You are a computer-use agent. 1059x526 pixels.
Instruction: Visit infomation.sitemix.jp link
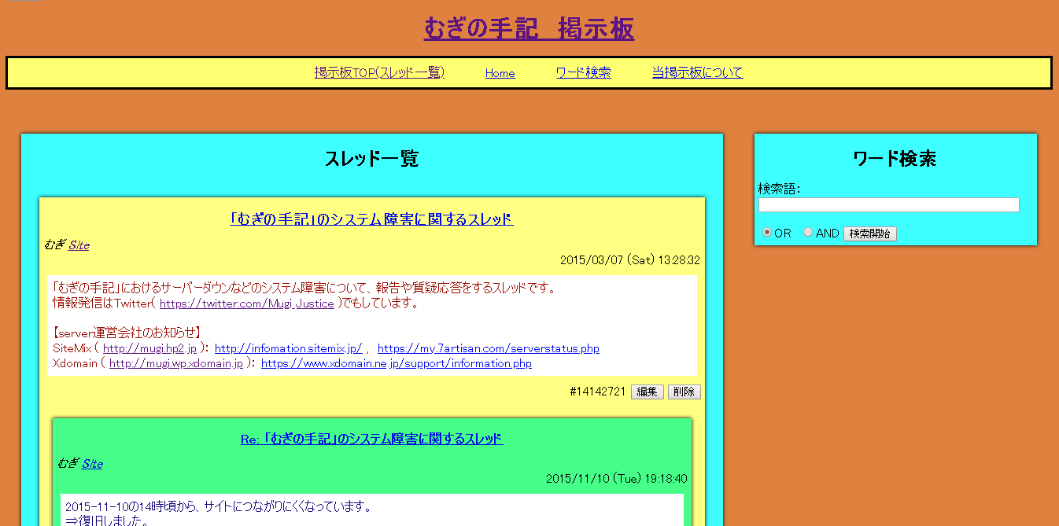pos(288,348)
